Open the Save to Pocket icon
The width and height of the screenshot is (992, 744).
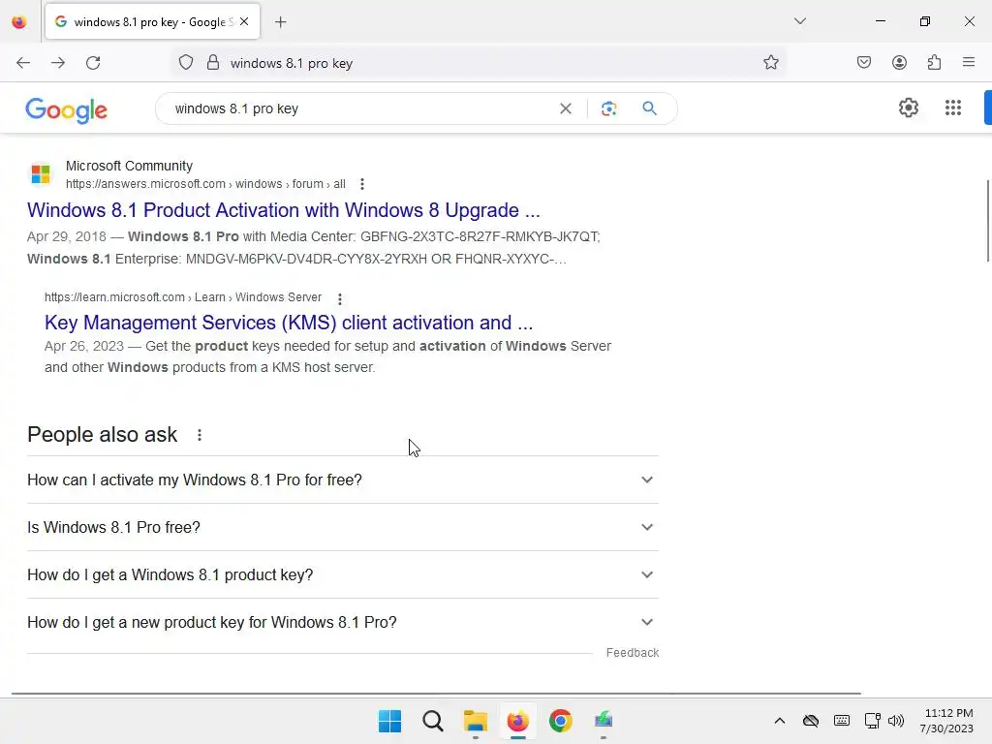(864, 63)
